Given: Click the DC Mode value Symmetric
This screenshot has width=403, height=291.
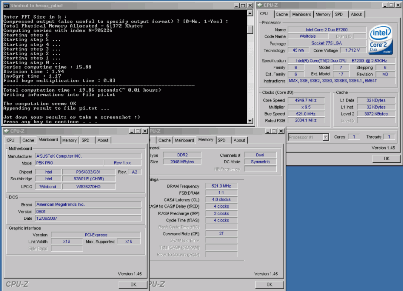Looking at the screenshot, I should pos(260,162).
